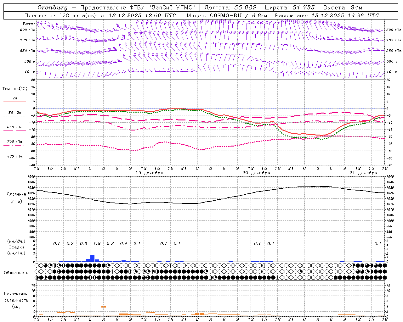403x322 pixels.
Task: Click the "(мм/1ч.)" units label
Action: (16, 253)
